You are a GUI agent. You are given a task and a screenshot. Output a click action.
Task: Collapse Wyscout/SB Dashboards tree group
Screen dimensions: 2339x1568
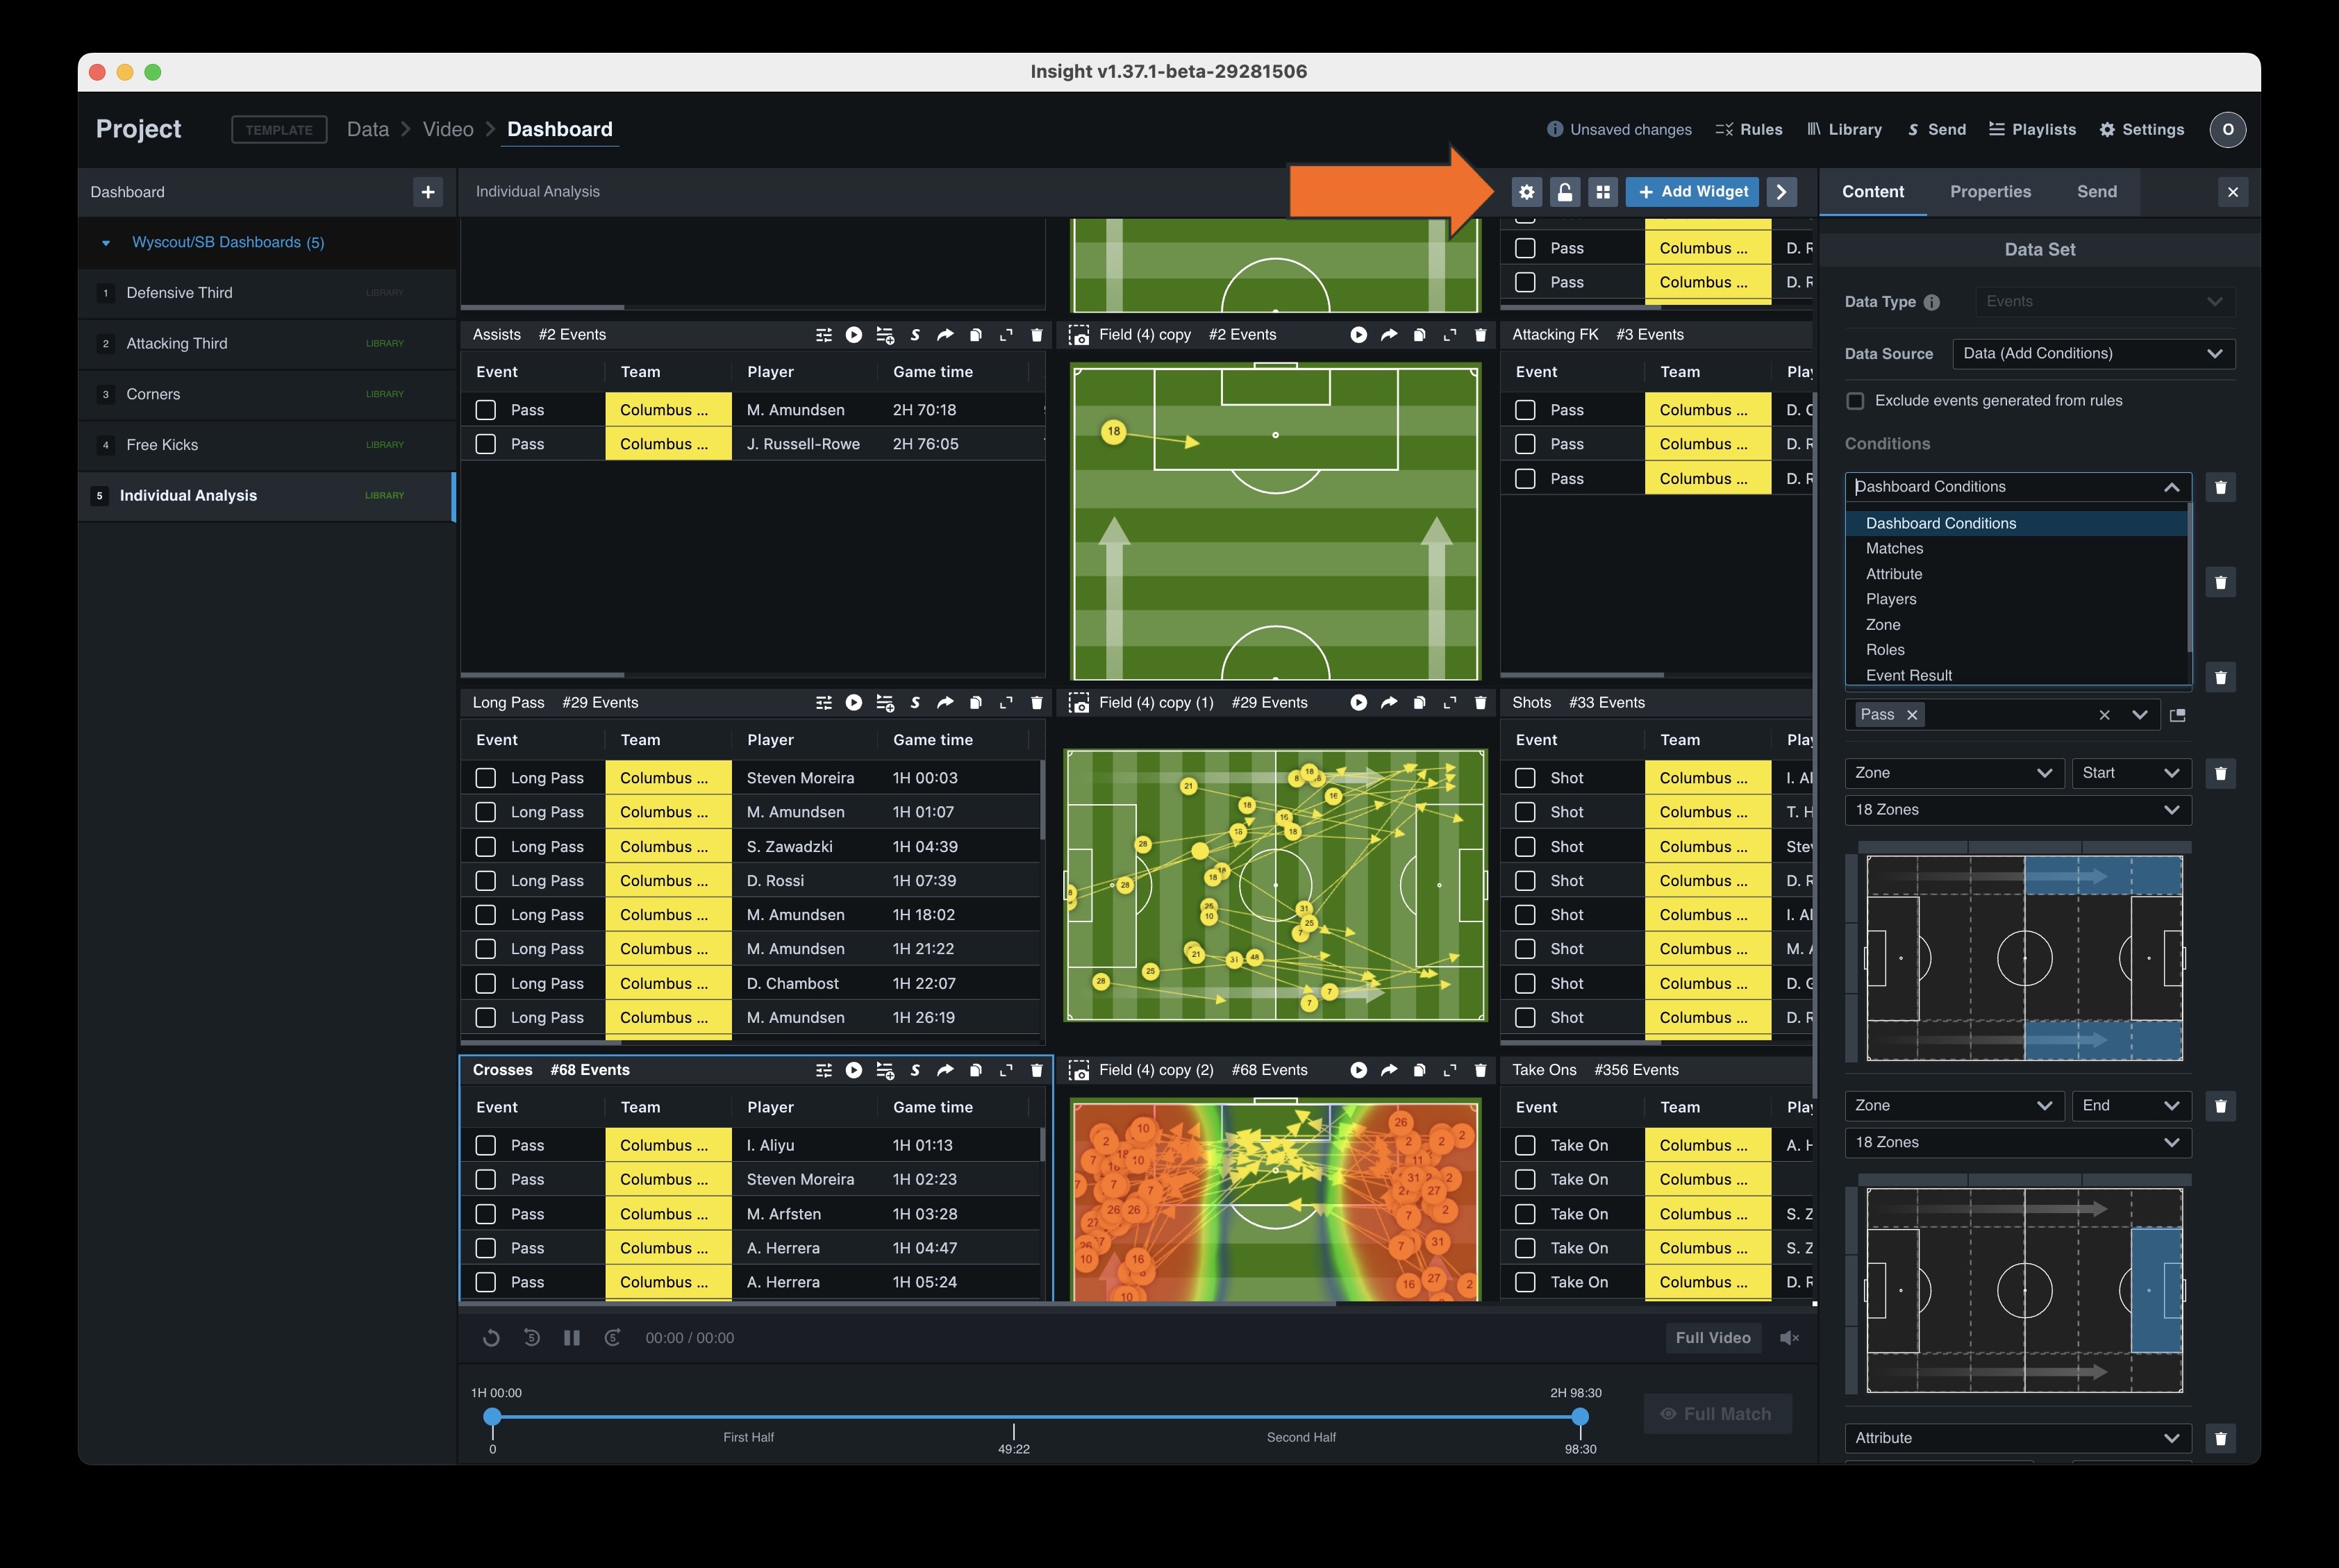pyautogui.click(x=106, y=243)
